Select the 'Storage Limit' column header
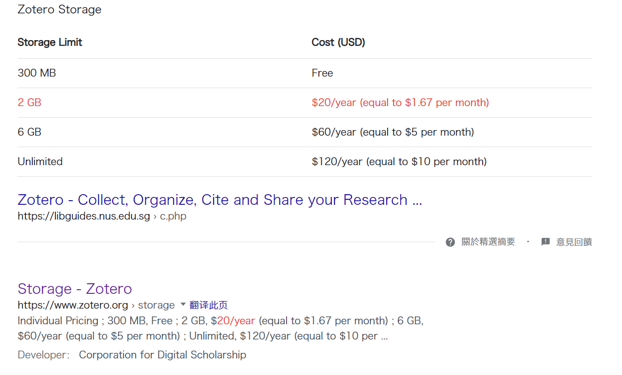 coord(50,42)
